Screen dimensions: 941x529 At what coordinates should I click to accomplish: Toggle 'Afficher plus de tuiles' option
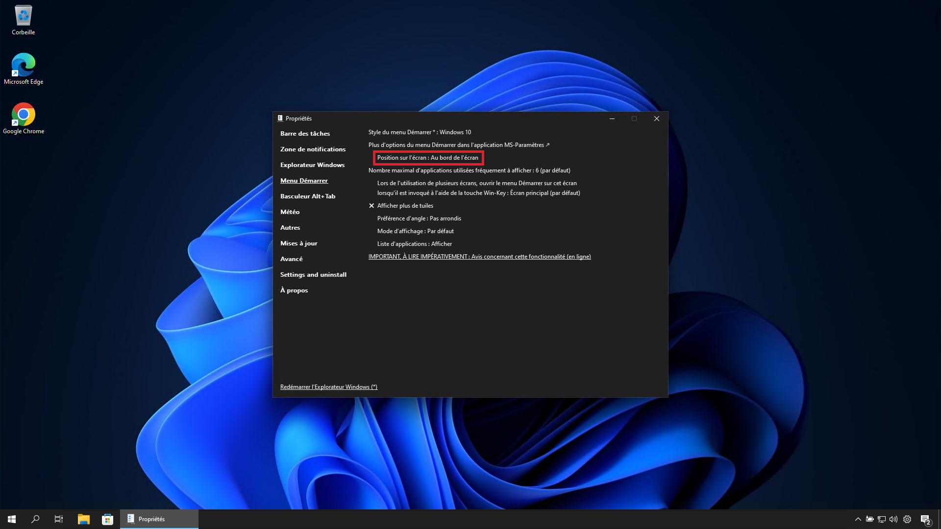(405, 206)
